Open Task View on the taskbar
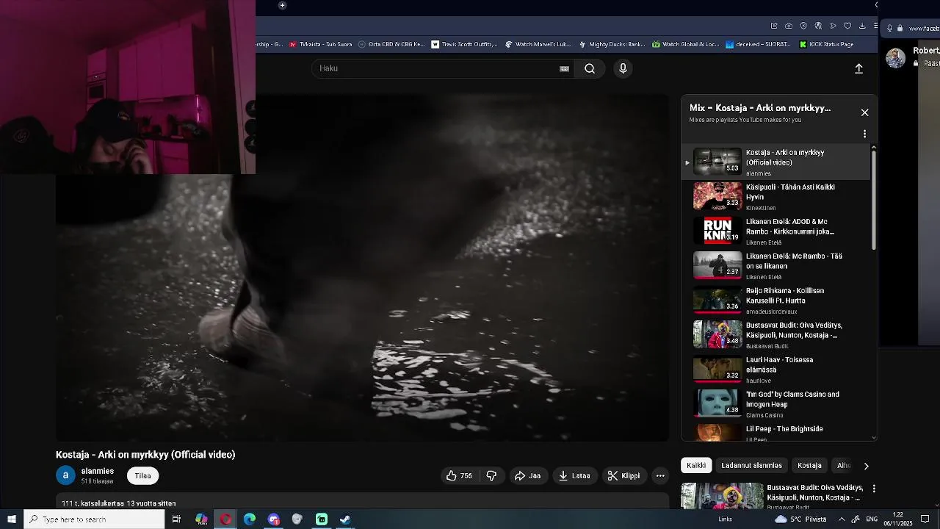 [176, 519]
